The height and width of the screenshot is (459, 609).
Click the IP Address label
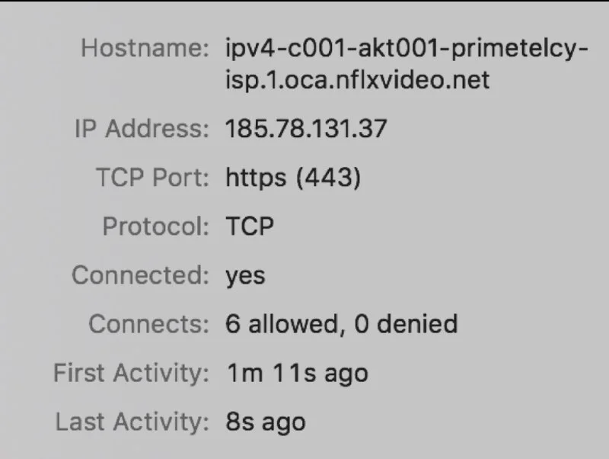point(141,128)
